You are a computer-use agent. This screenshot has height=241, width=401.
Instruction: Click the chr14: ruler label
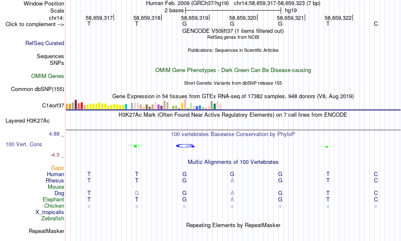point(57,18)
